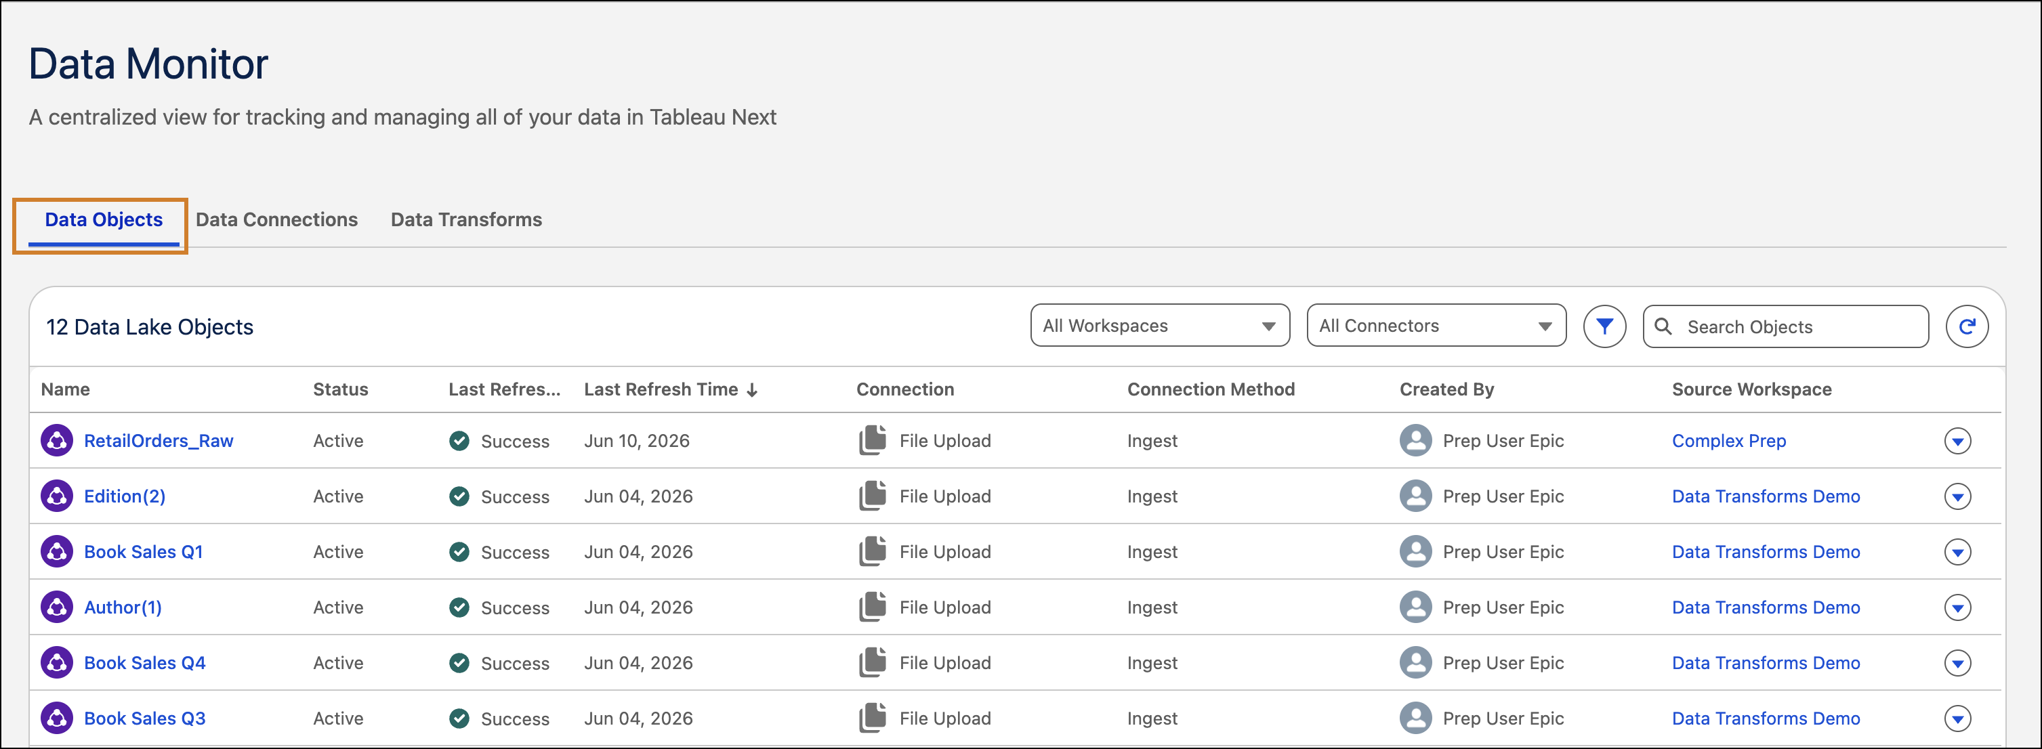Click the Book Sales Q3 object icon

point(57,717)
